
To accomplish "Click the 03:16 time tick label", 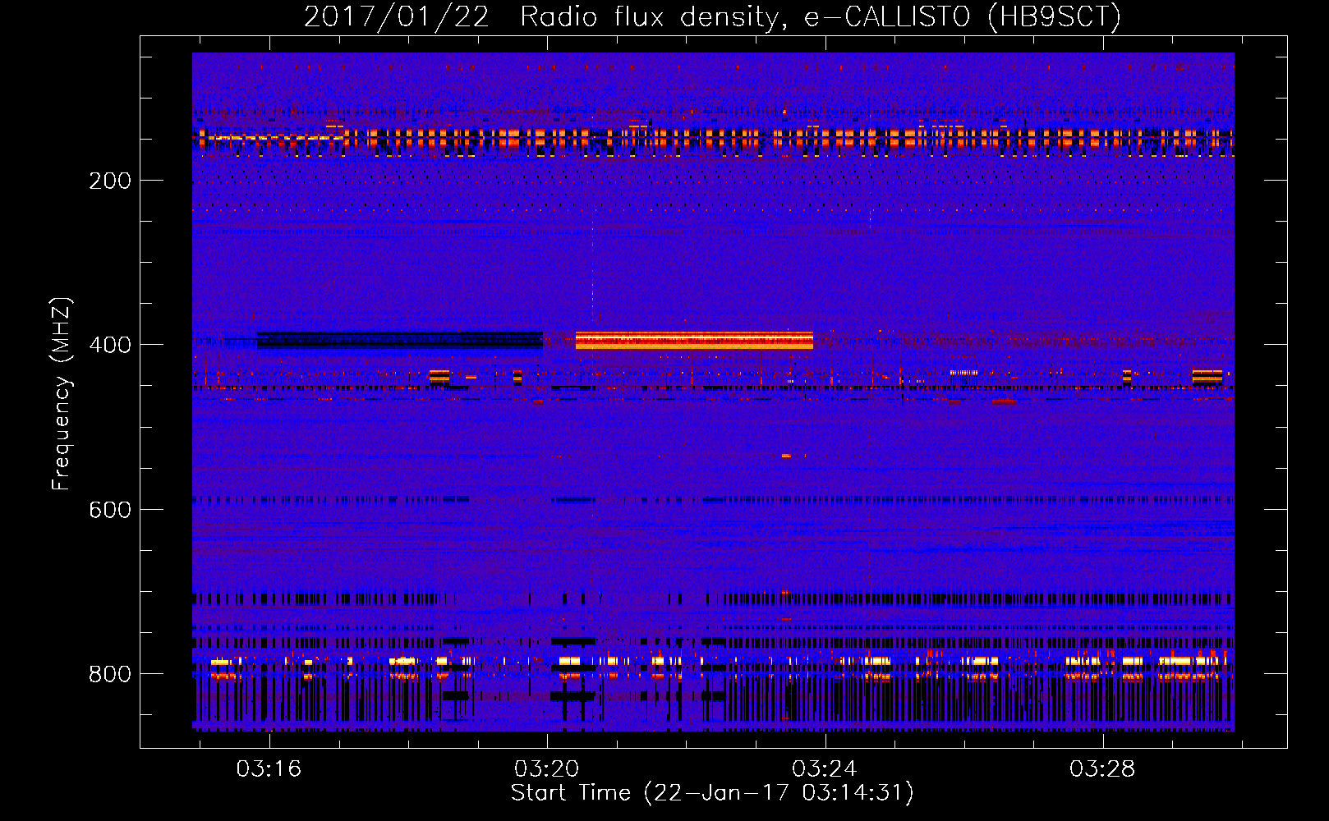I will 269,769.
